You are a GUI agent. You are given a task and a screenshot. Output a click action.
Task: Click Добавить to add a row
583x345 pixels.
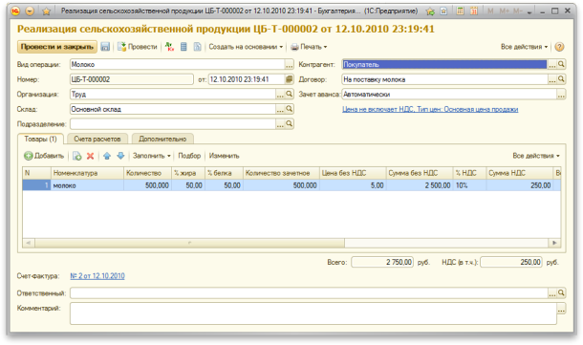pyautogui.click(x=44, y=156)
